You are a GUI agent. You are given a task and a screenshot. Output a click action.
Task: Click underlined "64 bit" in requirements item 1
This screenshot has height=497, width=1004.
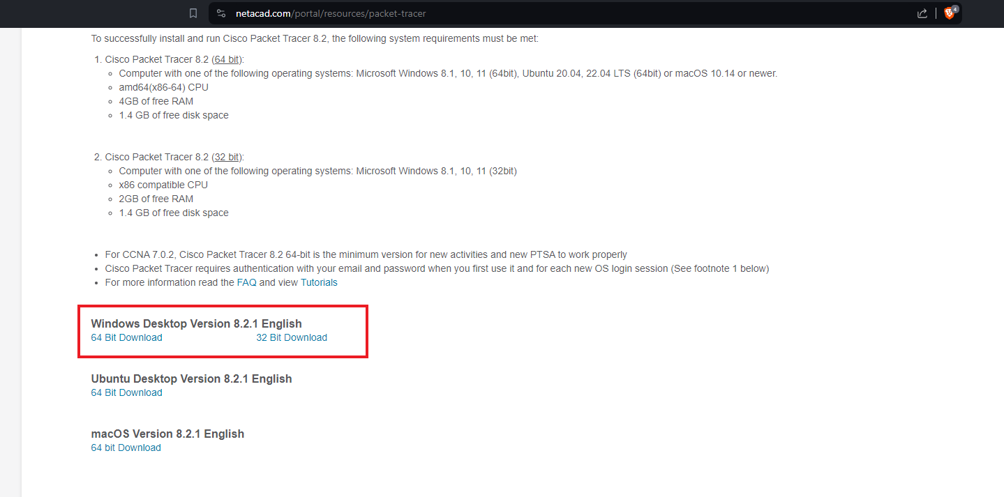click(227, 59)
